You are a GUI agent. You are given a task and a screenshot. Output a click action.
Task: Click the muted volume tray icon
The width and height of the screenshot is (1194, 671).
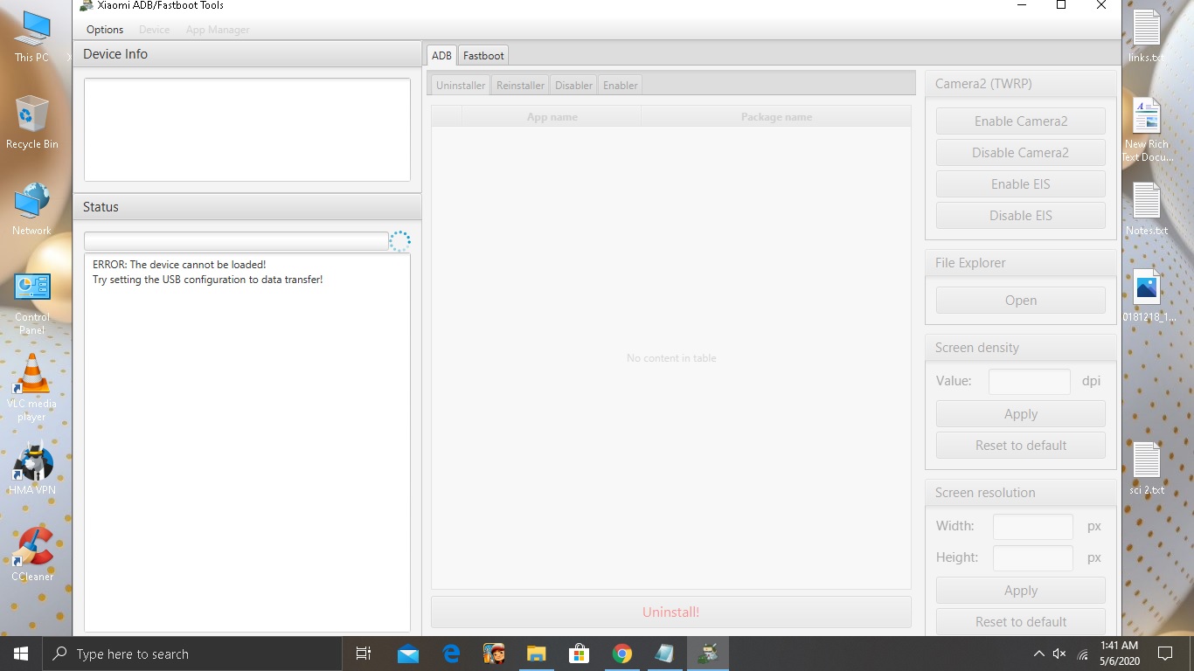[x=1059, y=654]
